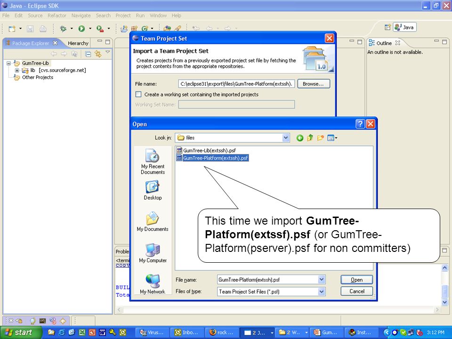The image size is (452, 339).
Task: Click Link with Editor in Package Explorer
Action: pos(98,54)
